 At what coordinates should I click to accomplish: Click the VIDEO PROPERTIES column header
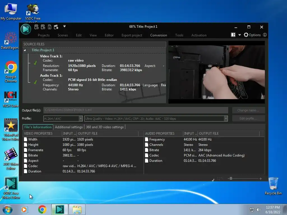42,134
